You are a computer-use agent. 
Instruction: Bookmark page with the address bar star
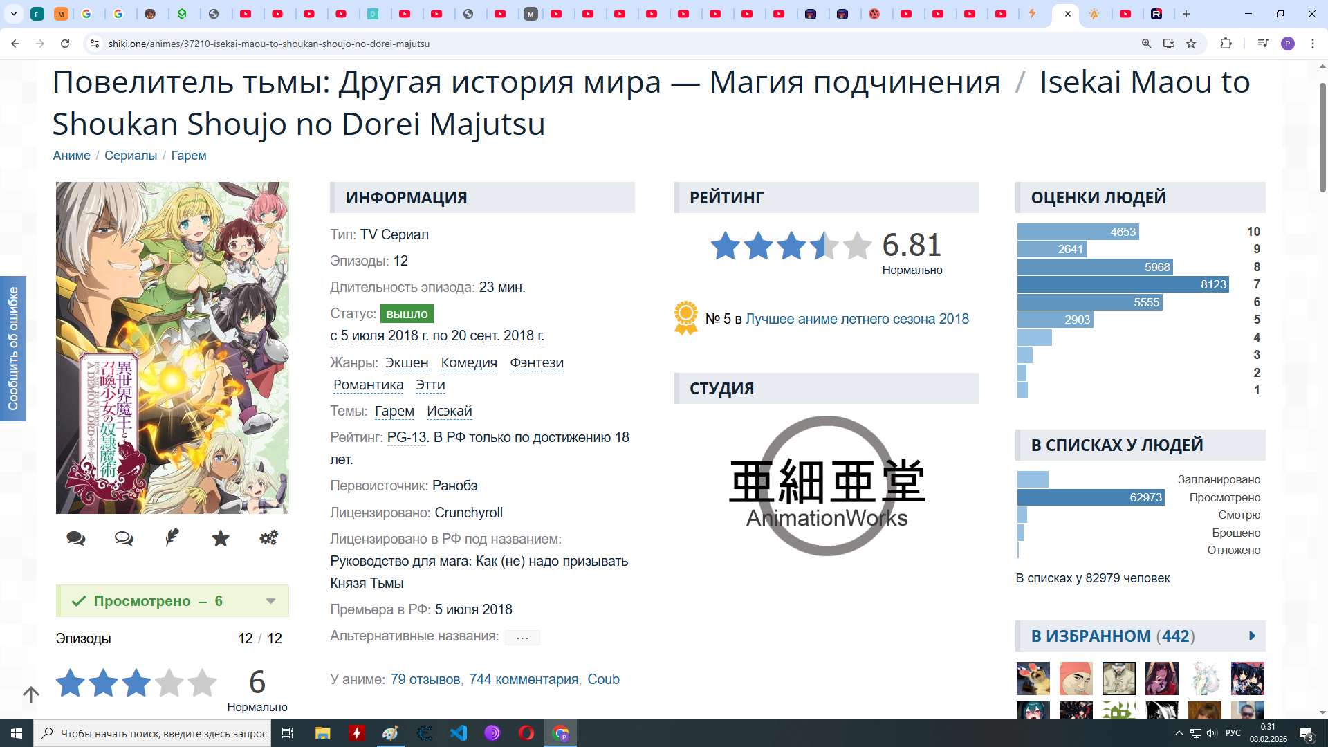pos(1191,44)
